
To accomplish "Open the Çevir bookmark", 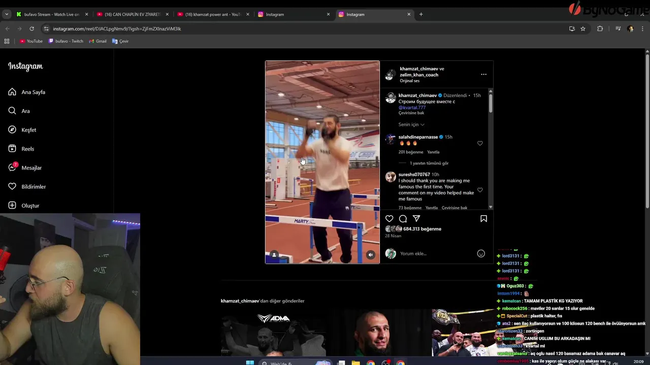I will pos(120,41).
